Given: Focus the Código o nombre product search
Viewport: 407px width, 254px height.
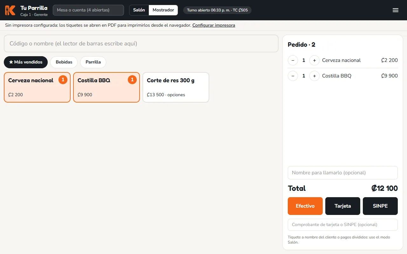Looking at the screenshot, I should (x=141, y=43).
